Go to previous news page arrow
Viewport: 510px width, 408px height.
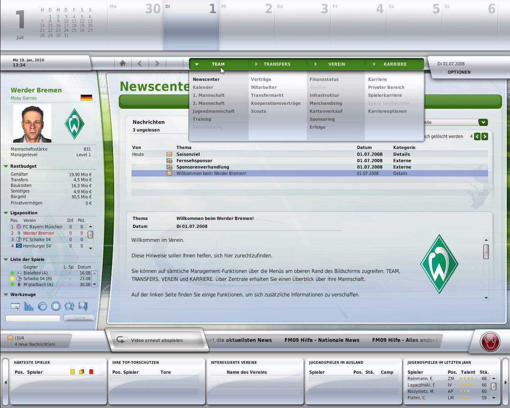tap(477, 136)
